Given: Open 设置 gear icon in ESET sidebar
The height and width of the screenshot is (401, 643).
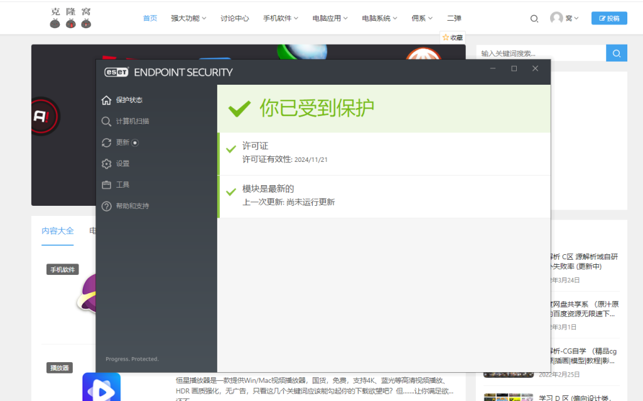Looking at the screenshot, I should (107, 164).
